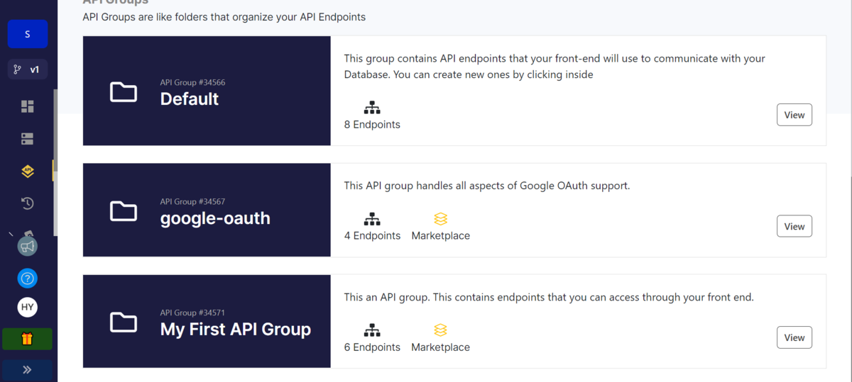The height and width of the screenshot is (382, 852).
Task: Click Marketplace label under My First API Group
Action: tap(440, 347)
